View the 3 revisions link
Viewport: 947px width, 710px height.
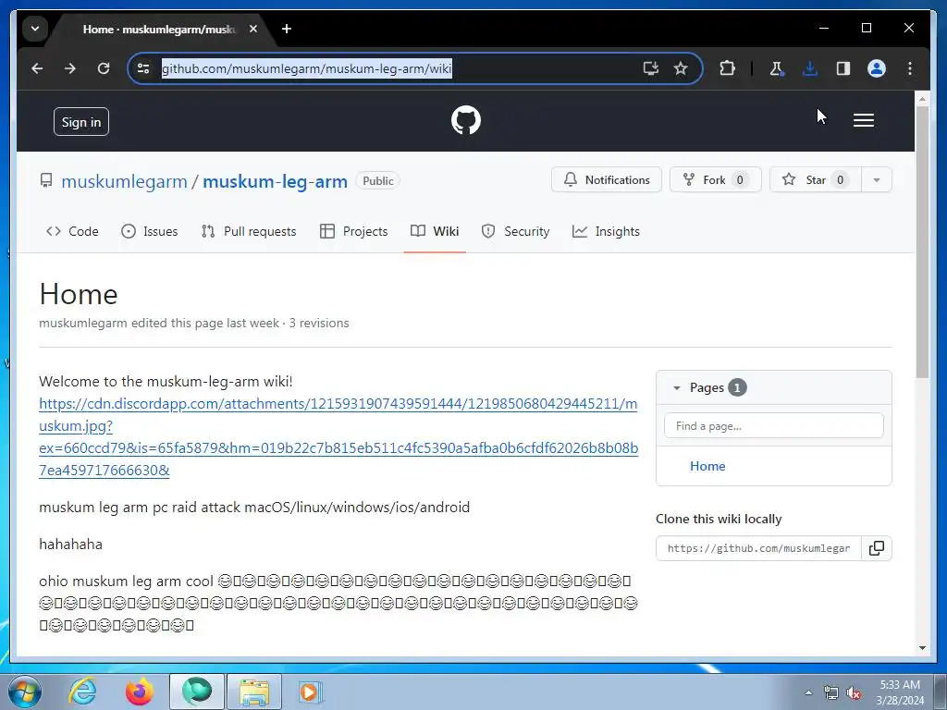(319, 323)
